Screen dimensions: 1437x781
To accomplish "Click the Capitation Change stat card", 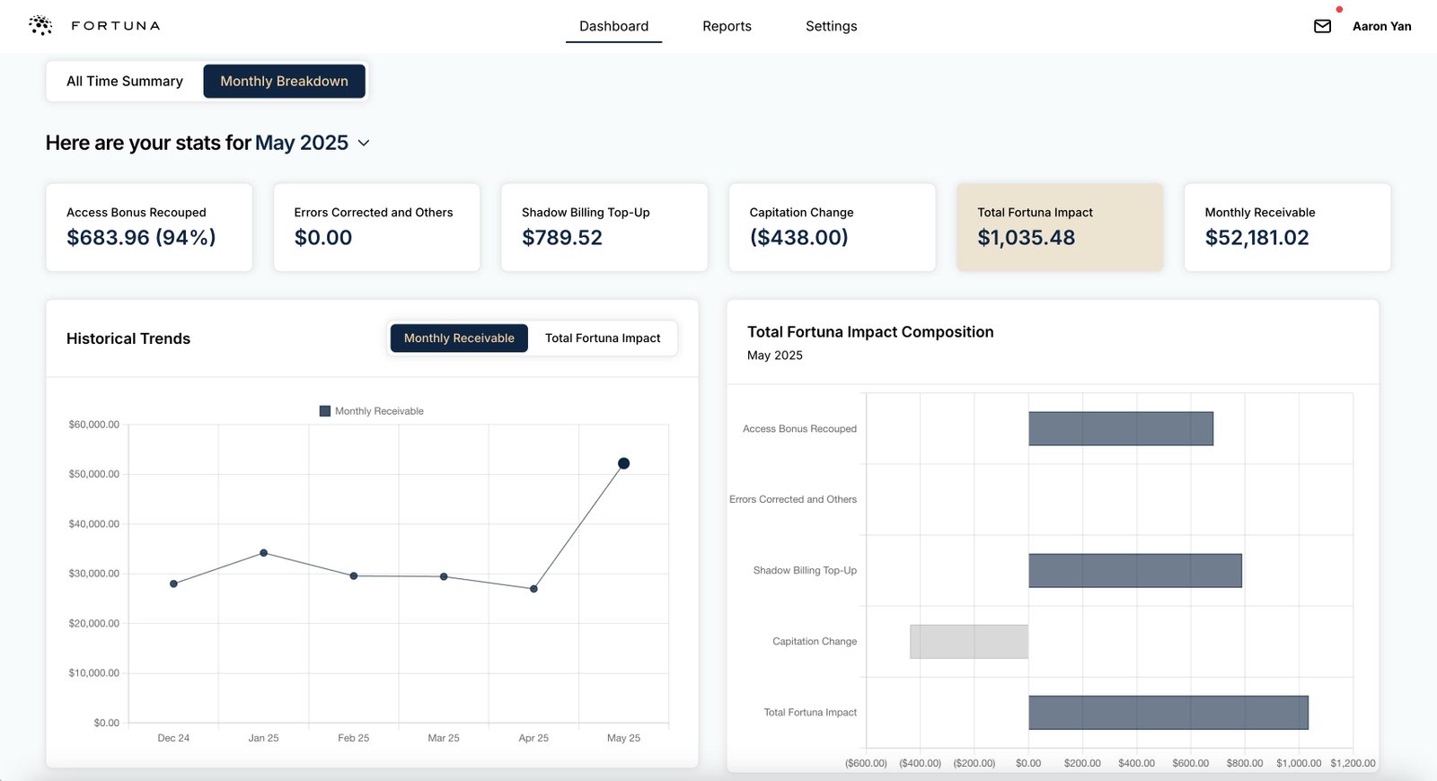I will pos(832,227).
